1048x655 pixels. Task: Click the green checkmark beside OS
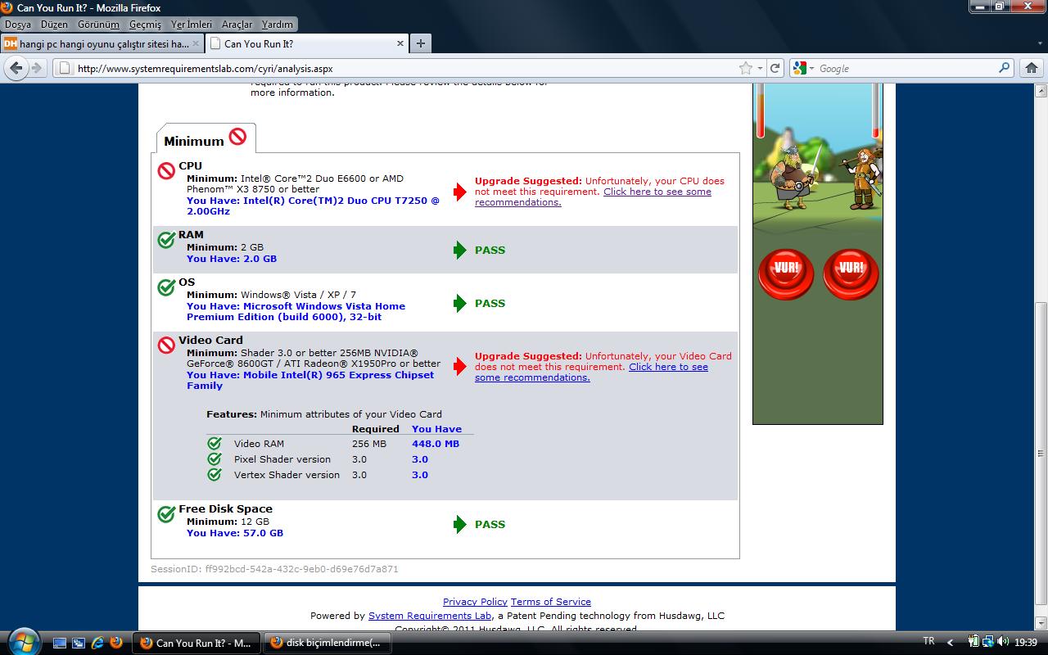pos(166,287)
